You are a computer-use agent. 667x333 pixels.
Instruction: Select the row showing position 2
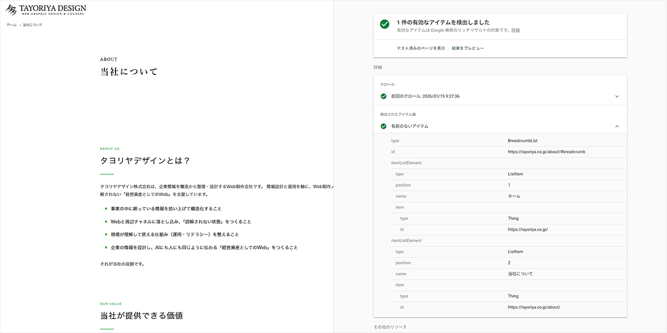coord(500,263)
